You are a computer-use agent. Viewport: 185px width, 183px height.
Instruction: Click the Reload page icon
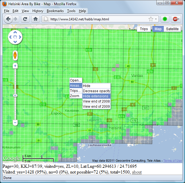click(25, 19)
